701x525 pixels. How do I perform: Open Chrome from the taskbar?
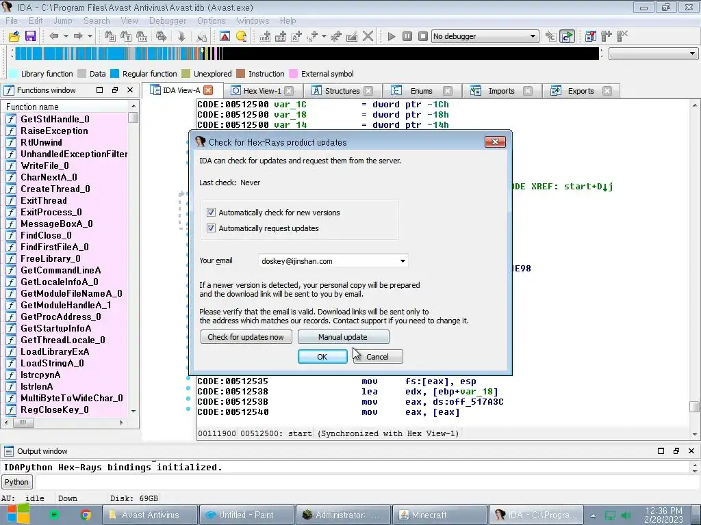pyautogui.click(x=86, y=515)
